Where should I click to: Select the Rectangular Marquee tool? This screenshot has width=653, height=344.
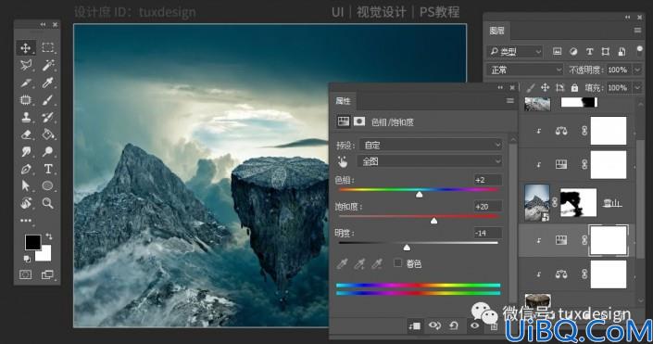click(48, 47)
